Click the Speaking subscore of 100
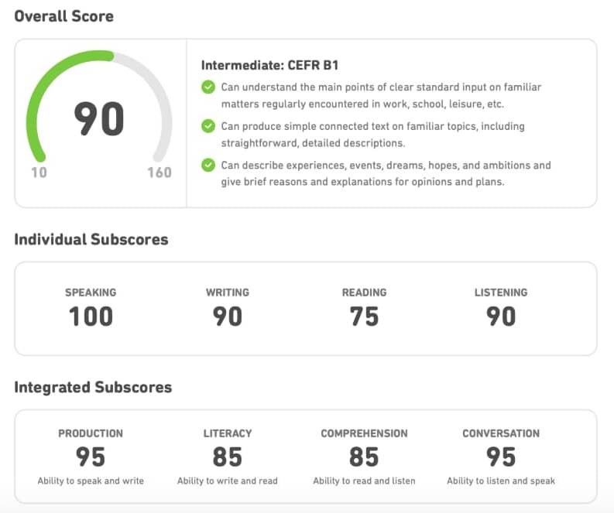614x513 pixels. pyautogui.click(x=91, y=316)
